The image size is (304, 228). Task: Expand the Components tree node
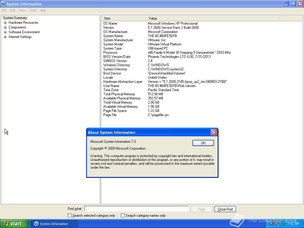(x=5, y=27)
